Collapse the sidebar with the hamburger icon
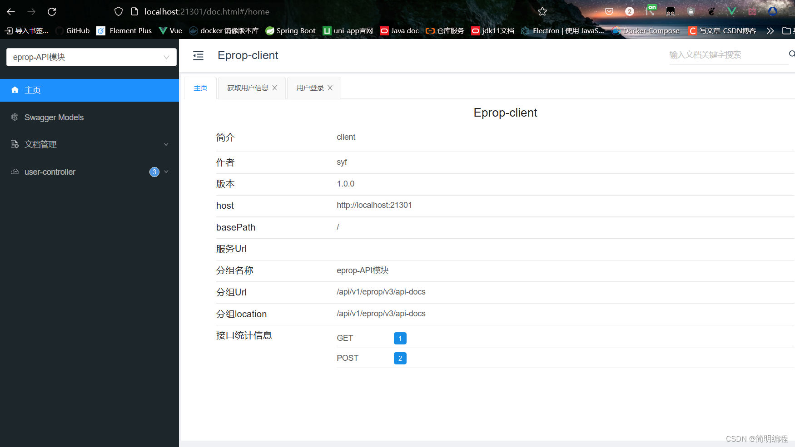 pos(198,55)
